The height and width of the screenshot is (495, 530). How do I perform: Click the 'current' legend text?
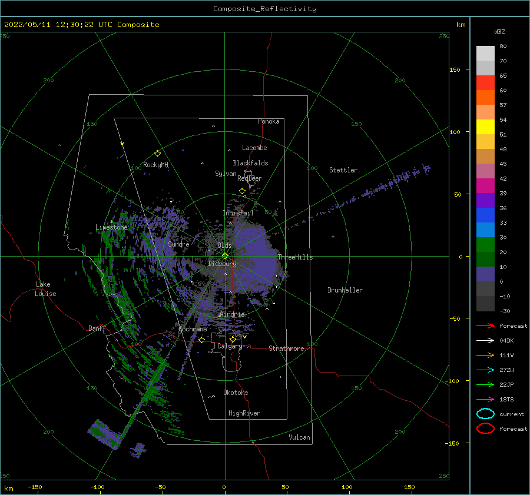(512, 414)
